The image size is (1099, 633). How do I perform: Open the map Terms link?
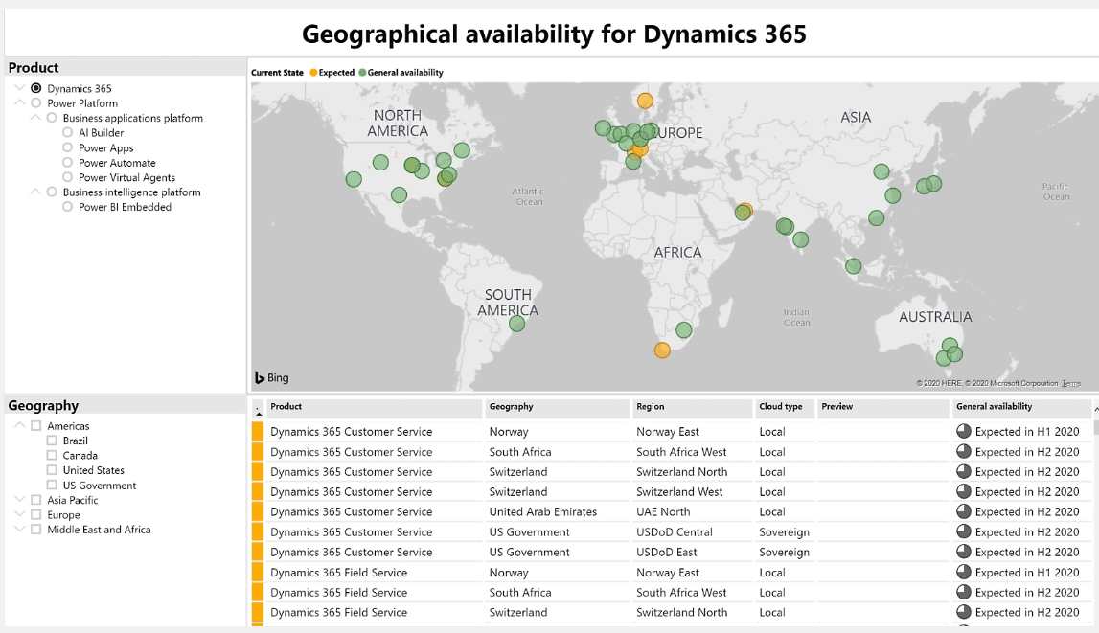click(x=1071, y=383)
